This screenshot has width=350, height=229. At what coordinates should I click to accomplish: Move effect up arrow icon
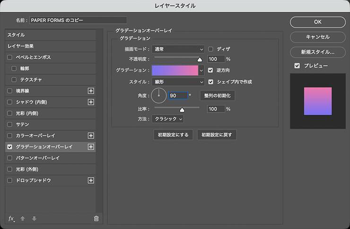point(23,219)
